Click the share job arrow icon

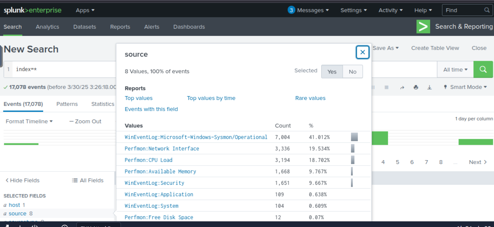402,87
